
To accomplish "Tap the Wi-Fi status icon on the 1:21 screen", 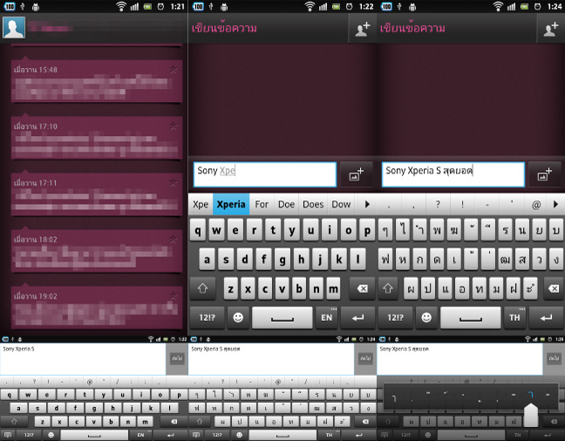I will [121, 6].
